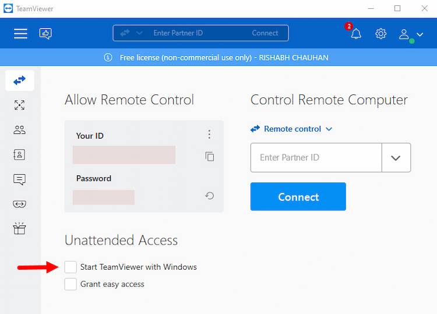Open the settings gear
Viewport: 437px width, 314px height.
381,34
